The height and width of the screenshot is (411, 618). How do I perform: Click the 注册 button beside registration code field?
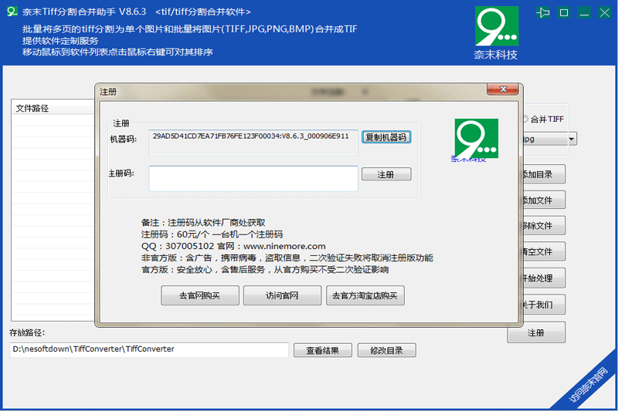pyautogui.click(x=386, y=174)
